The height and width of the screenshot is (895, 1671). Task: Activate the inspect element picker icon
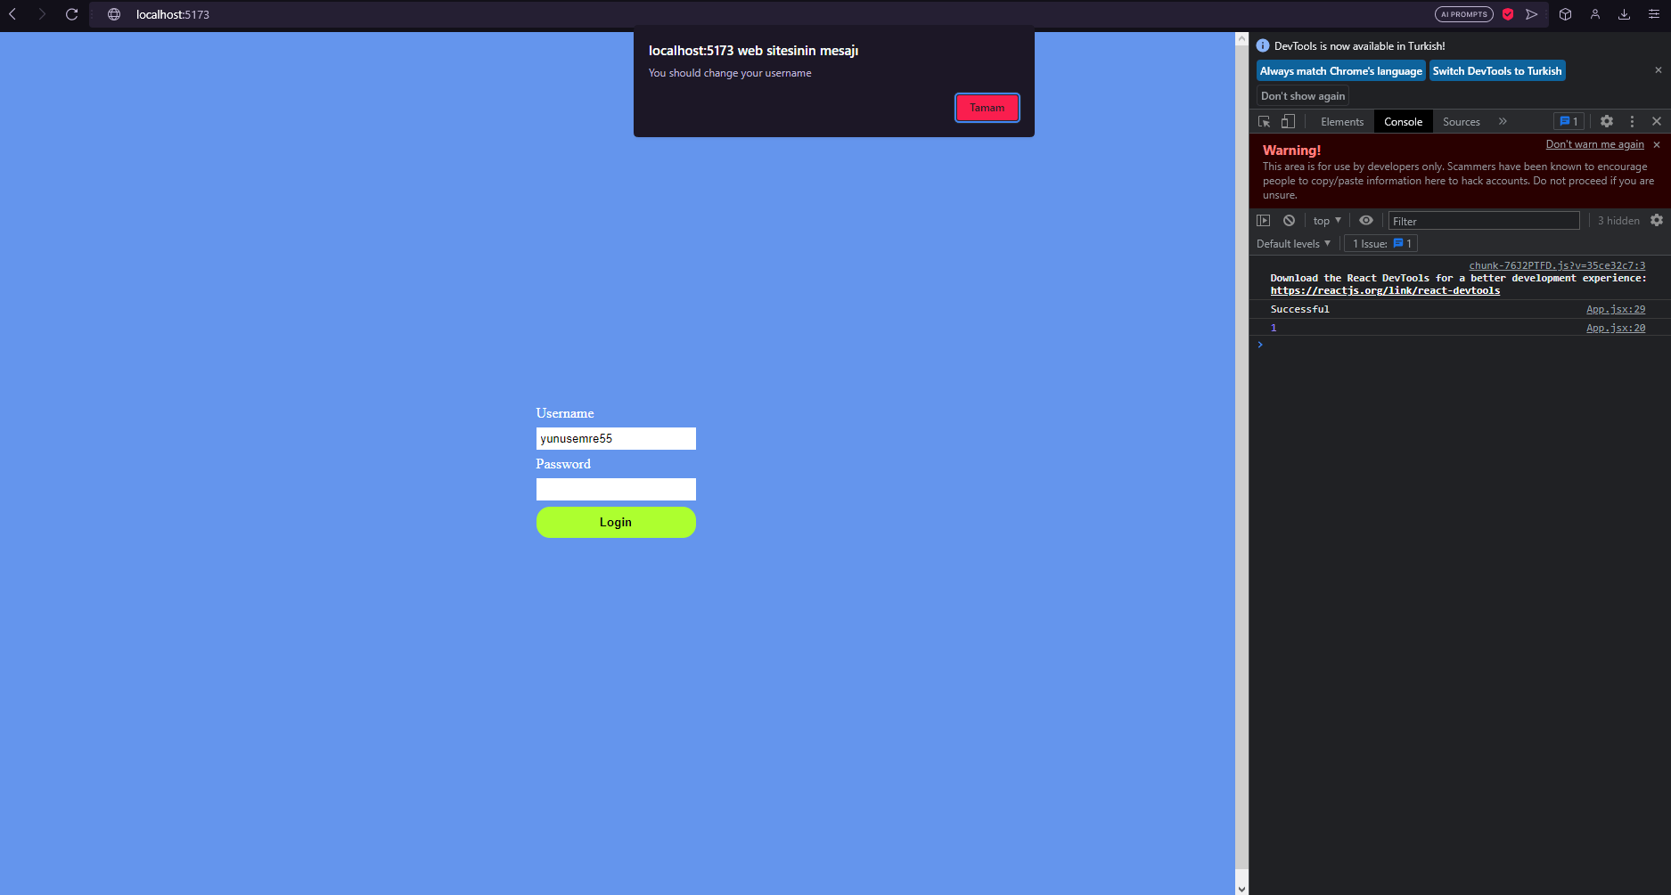click(x=1264, y=121)
